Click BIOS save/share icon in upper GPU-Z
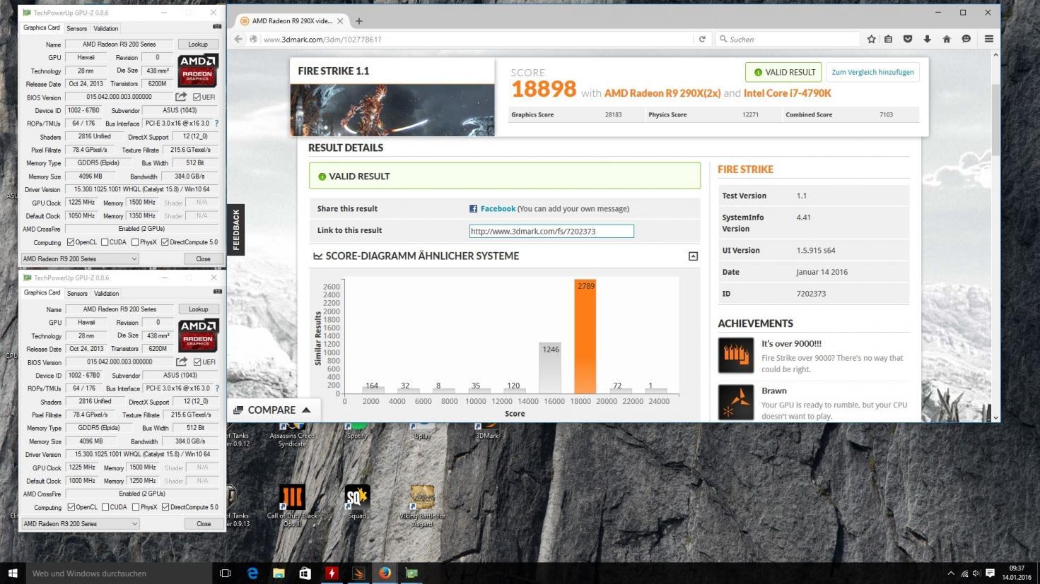This screenshot has width=1040, height=584. tap(181, 97)
